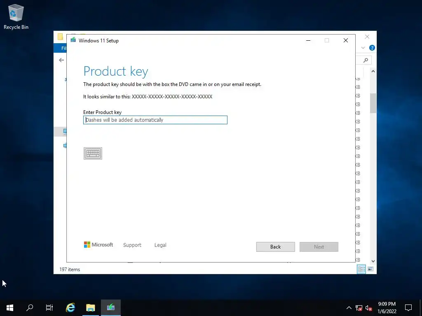The image size is (422, 316).
Task: Click File Explorer scroll down arrow
Action: pos(373,261)
